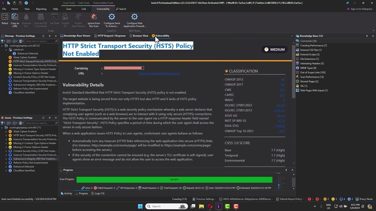Switch to Browser View tab
The height and width of the screenshot is (211, 376).
tap(139, 36)
